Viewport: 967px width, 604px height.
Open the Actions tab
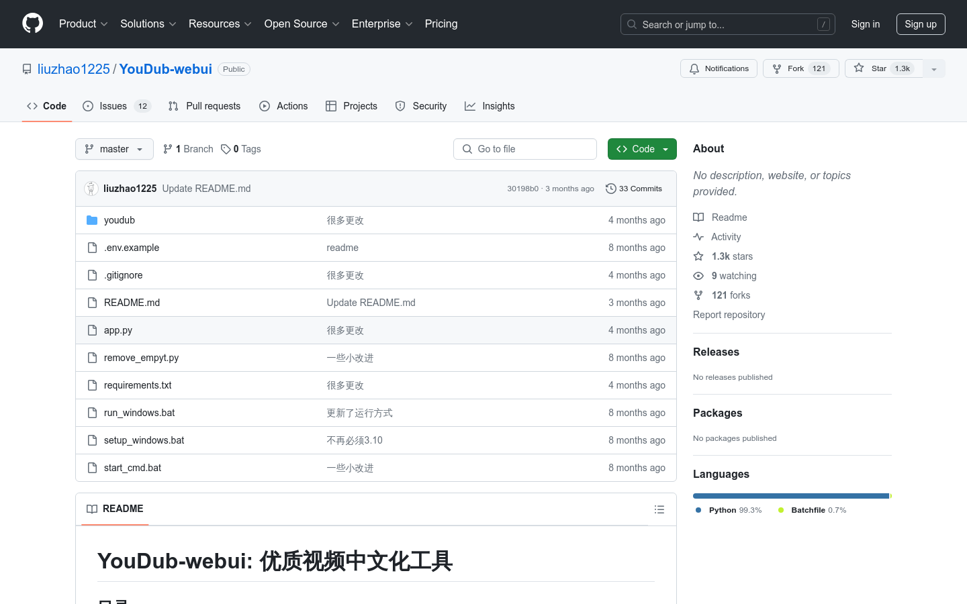pyautogui.click(x=283, y=106)
